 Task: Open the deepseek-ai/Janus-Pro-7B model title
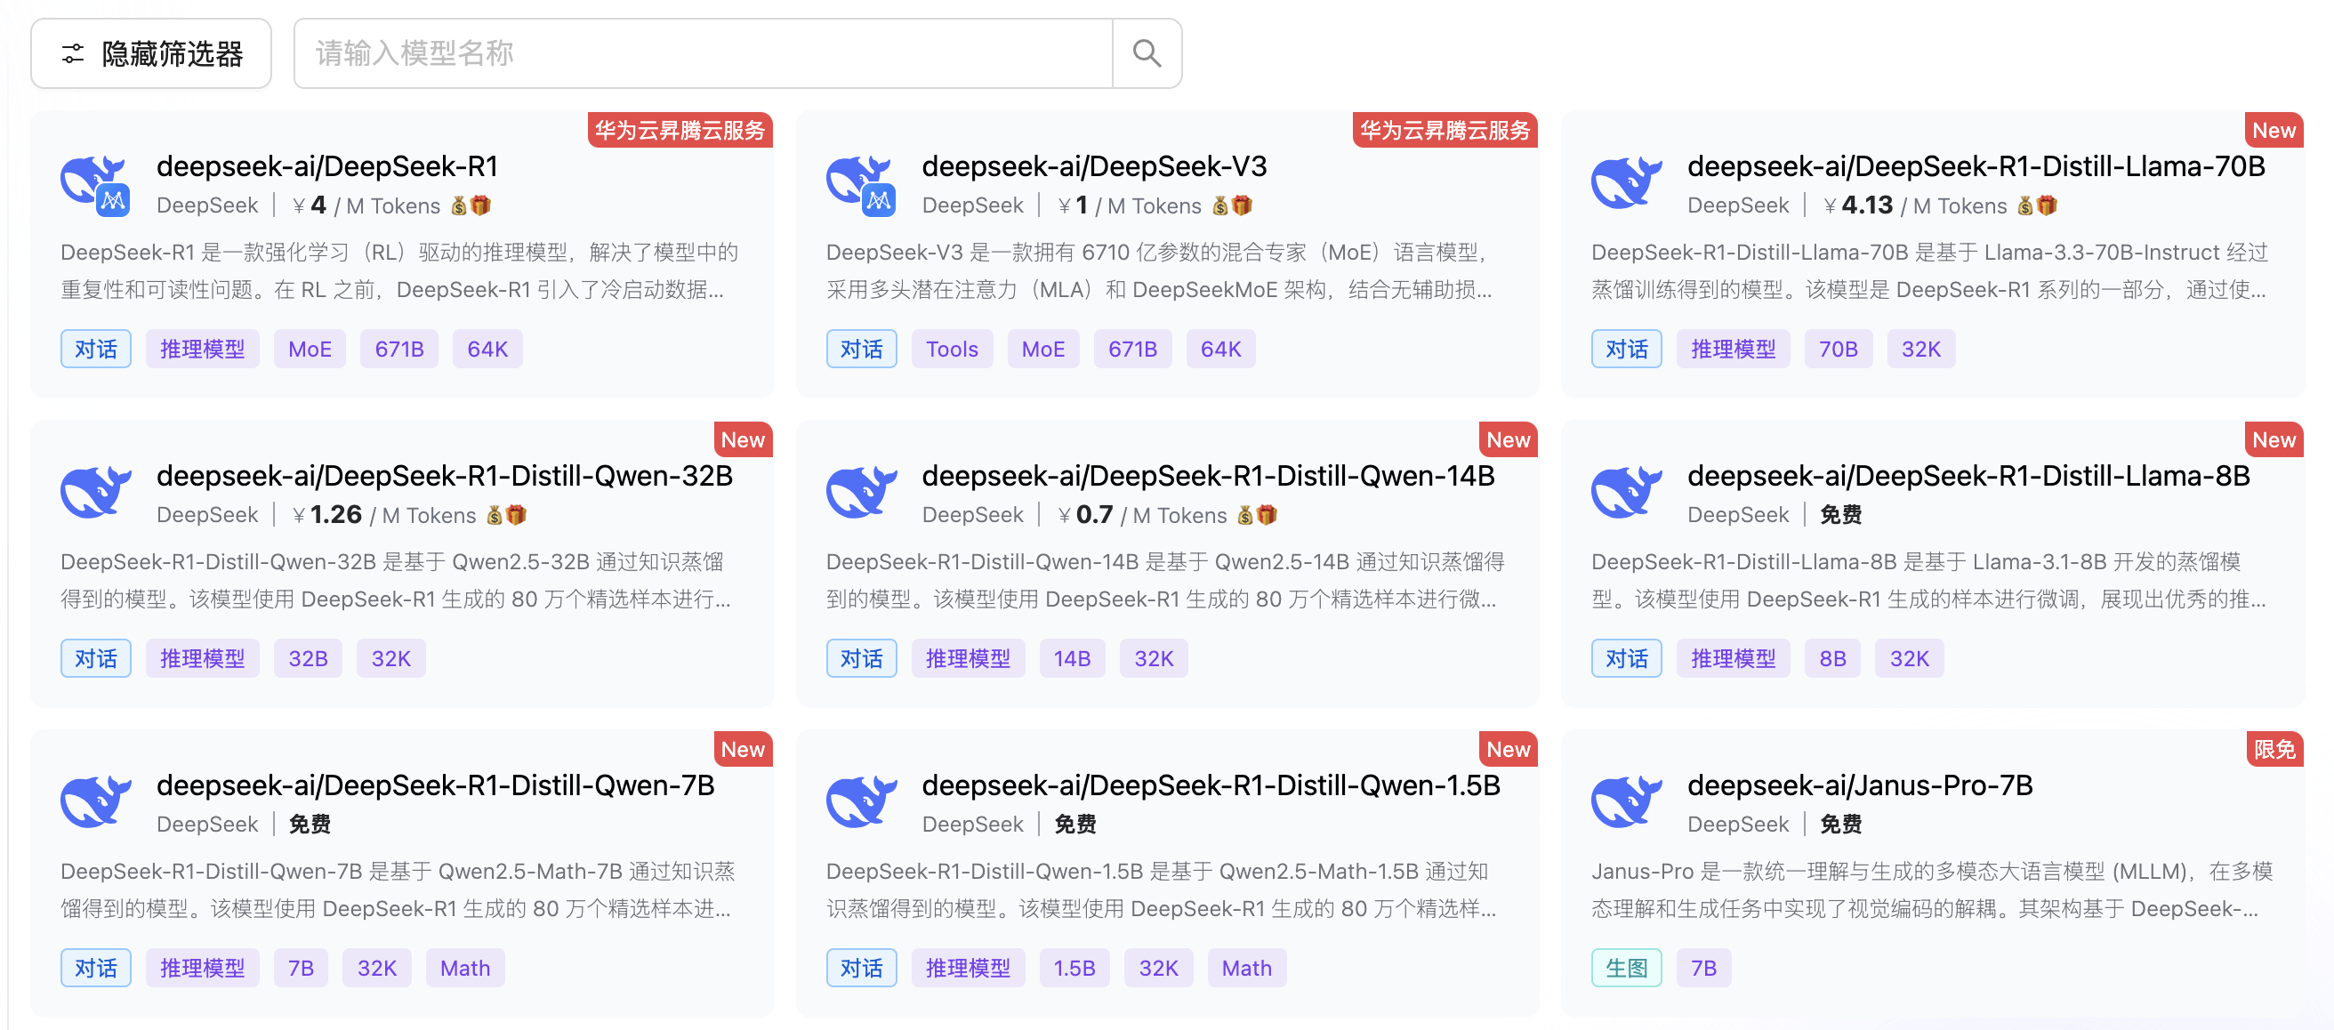point(1859,785)
